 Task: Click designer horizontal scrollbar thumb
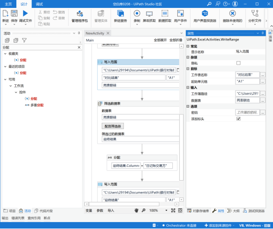(x=124, y=204)
